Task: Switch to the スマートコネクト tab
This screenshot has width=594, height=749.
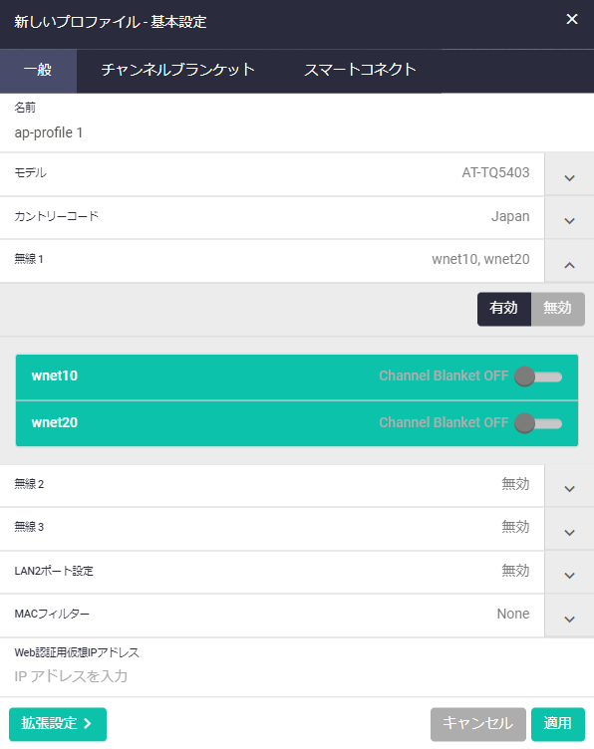Action: [360, 70]
